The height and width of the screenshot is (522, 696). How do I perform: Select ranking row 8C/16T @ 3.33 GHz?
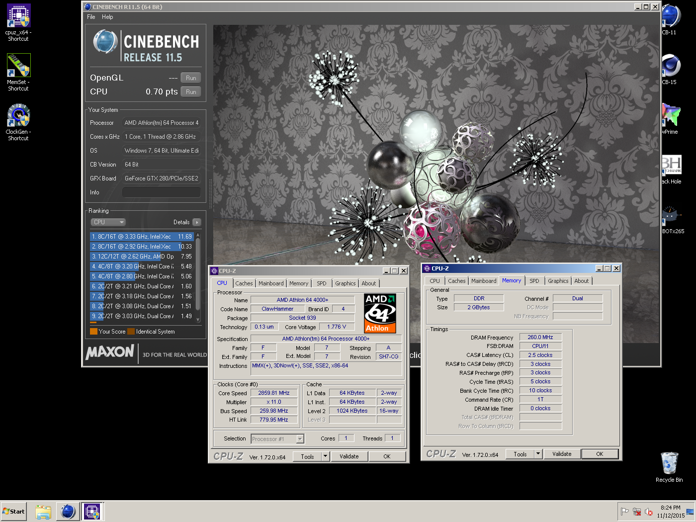142,237
